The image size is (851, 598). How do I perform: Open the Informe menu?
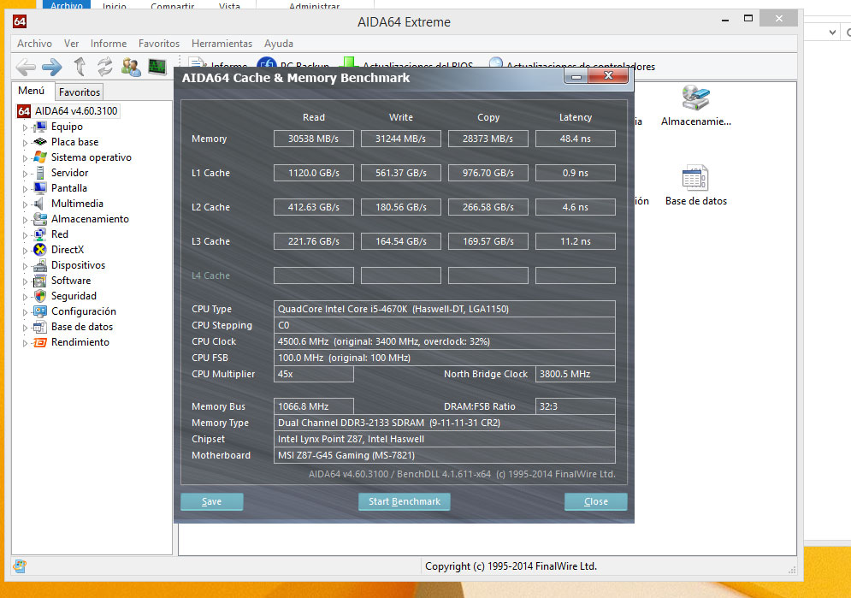click(x=109, y=44)
